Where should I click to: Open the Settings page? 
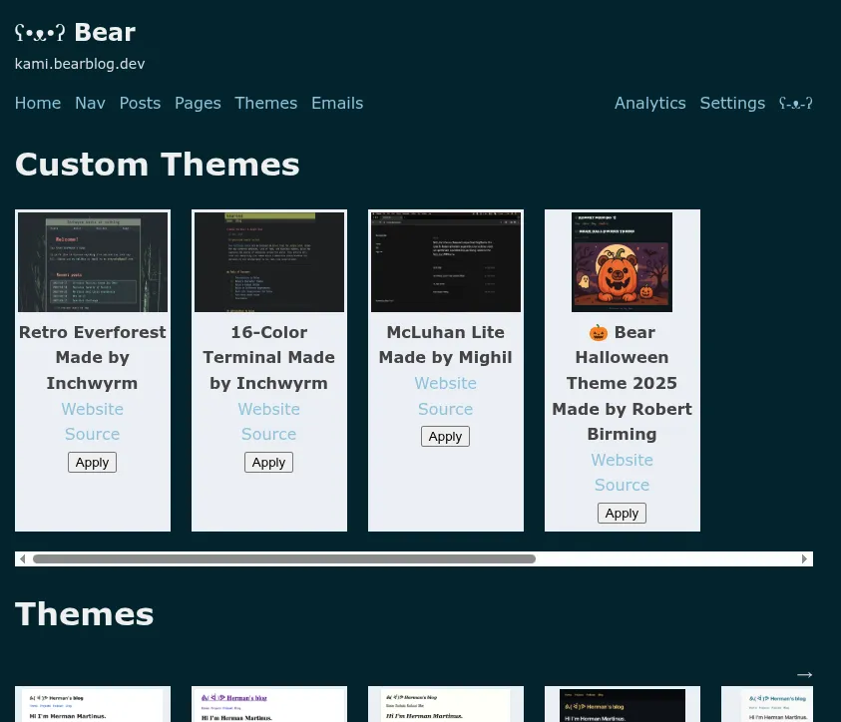tap(732, 103)
